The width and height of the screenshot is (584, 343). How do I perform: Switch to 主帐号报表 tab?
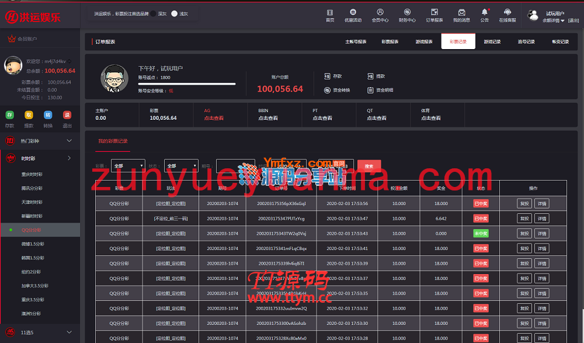coord(356,41)
